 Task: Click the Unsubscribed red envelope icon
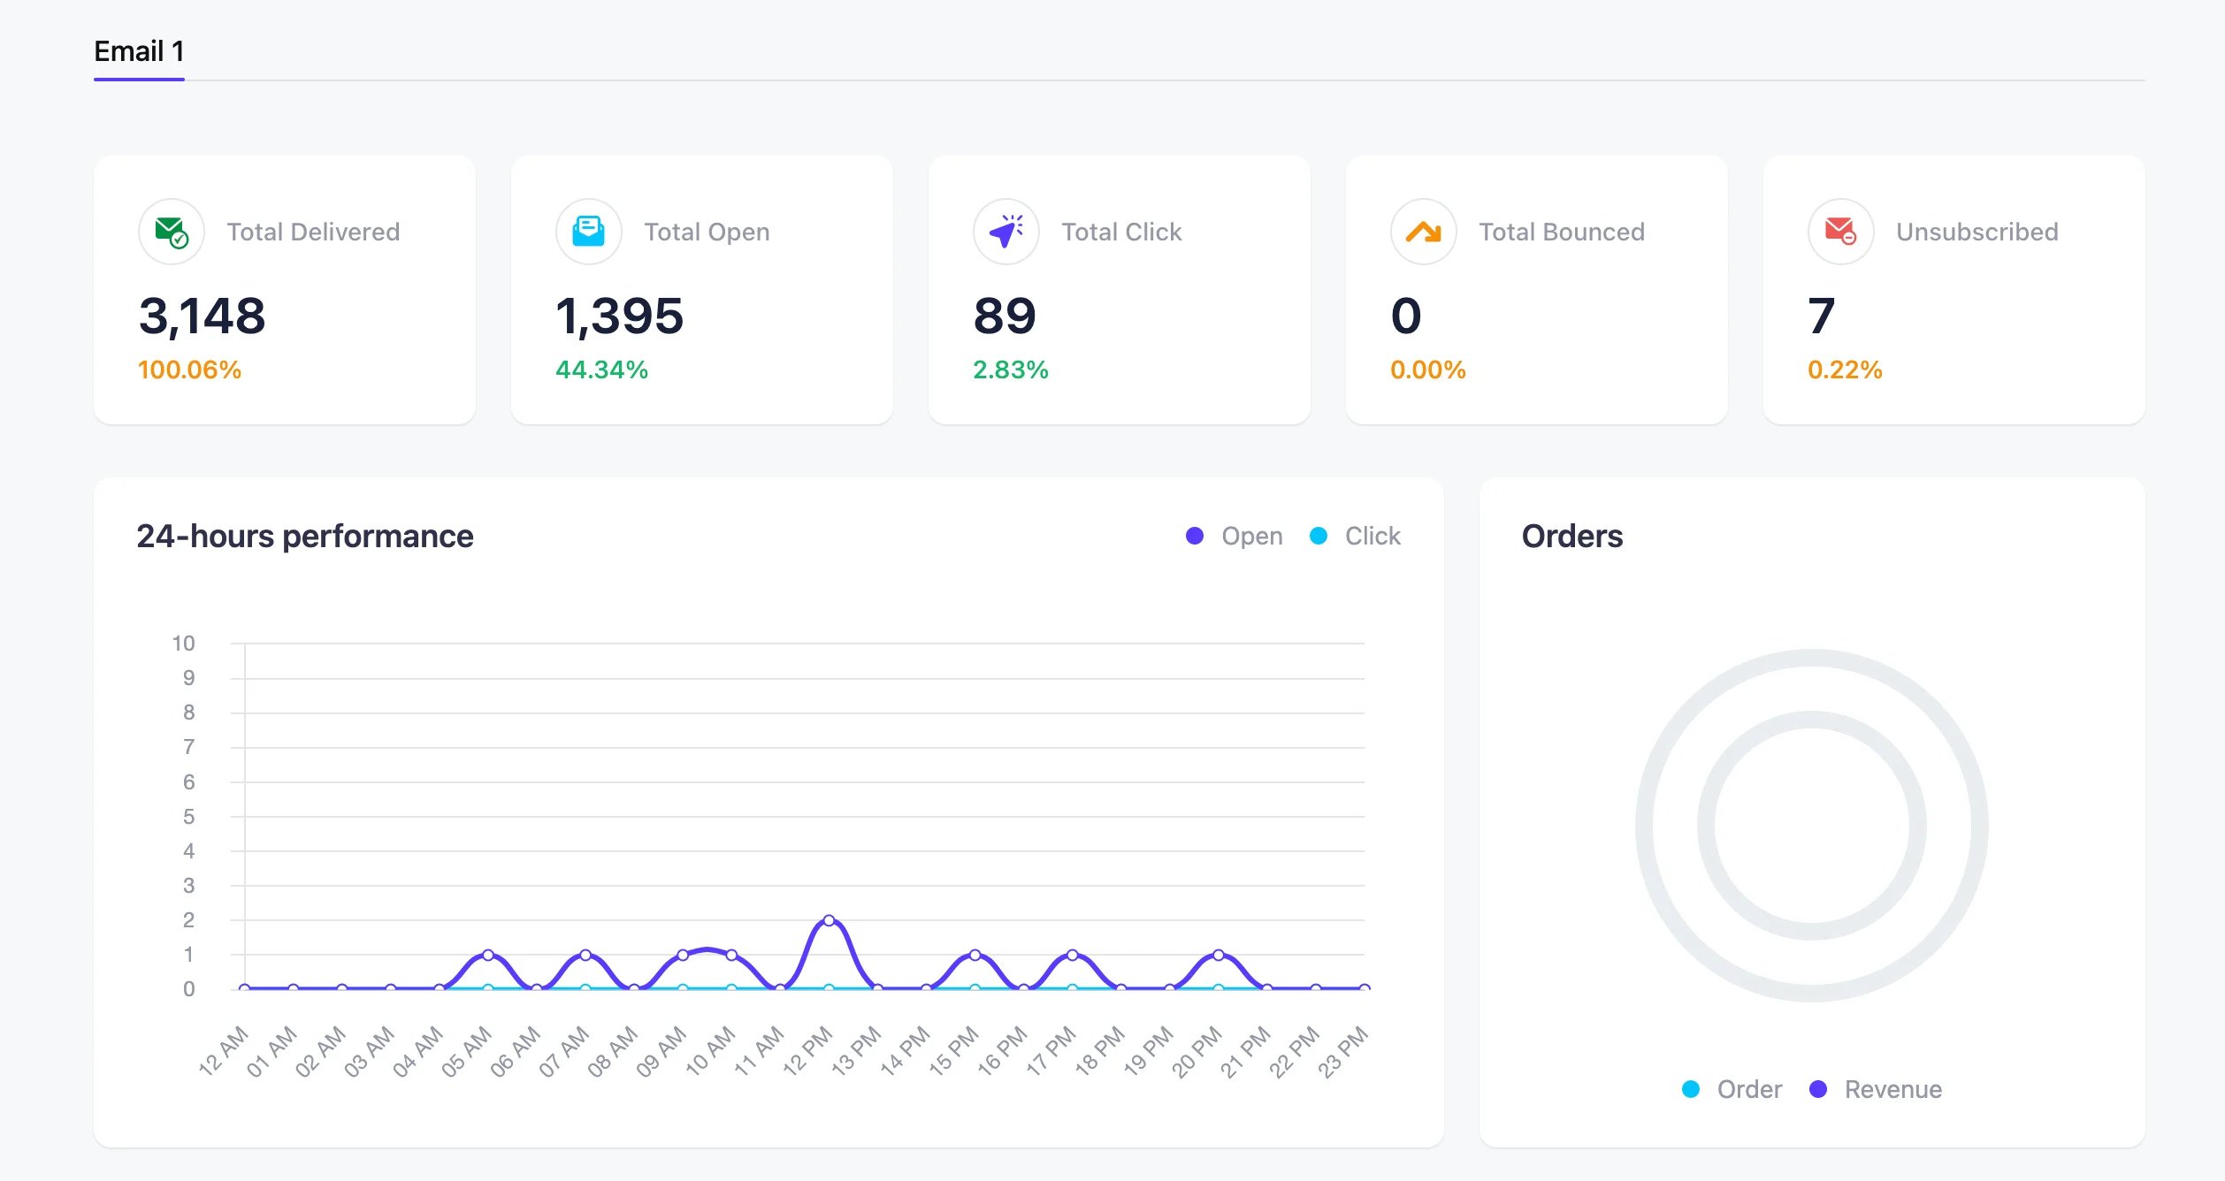coord(1839,232)
